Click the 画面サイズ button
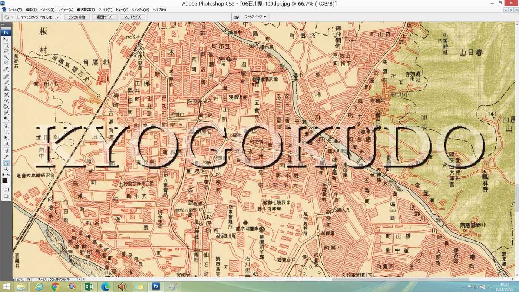 point(105,17)
